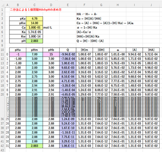The height and width of the screenshot is (152, 162).
Task: Click [OH] value 5.62.E-12
Action: click(101, 77)
